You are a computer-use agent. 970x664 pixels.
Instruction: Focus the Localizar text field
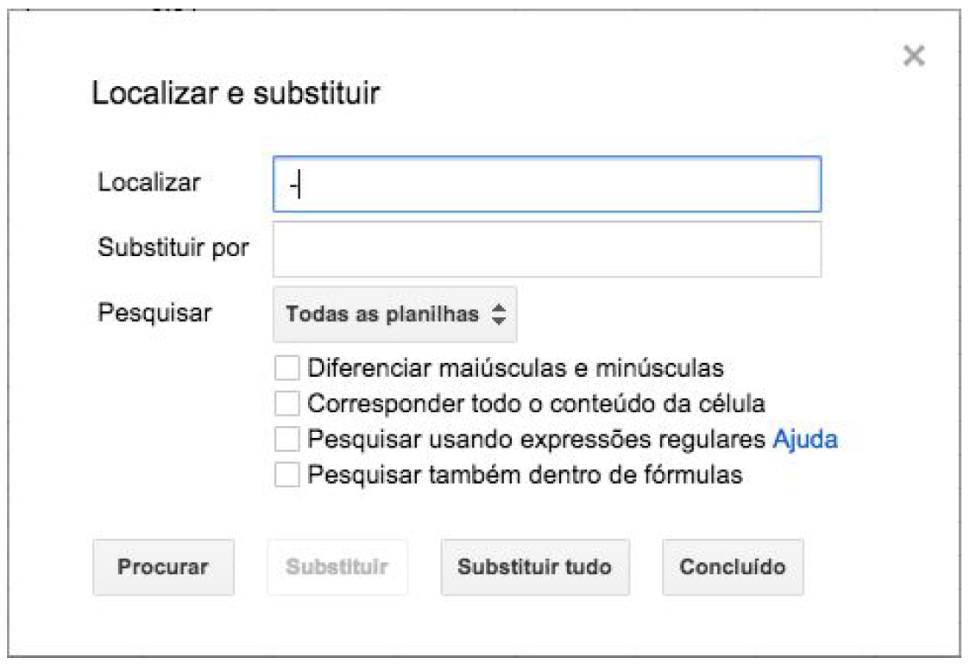(546, 184)
